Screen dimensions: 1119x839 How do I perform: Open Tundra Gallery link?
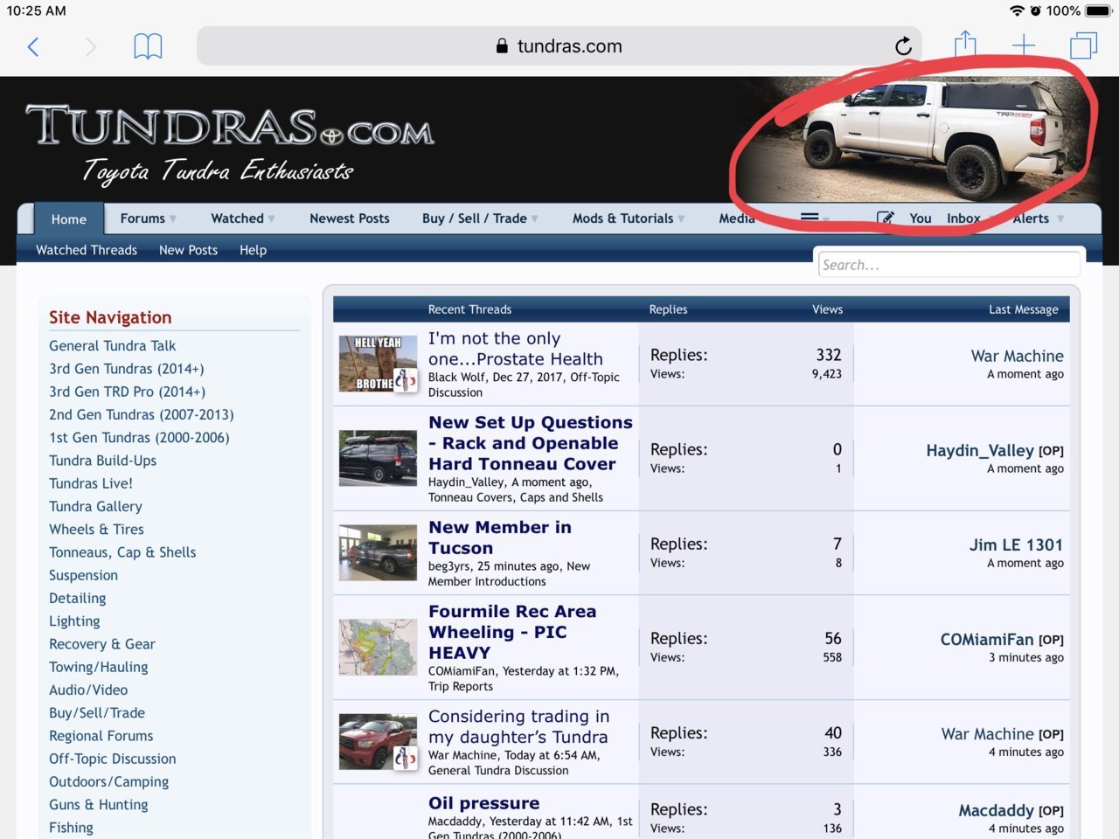point(95,506)
